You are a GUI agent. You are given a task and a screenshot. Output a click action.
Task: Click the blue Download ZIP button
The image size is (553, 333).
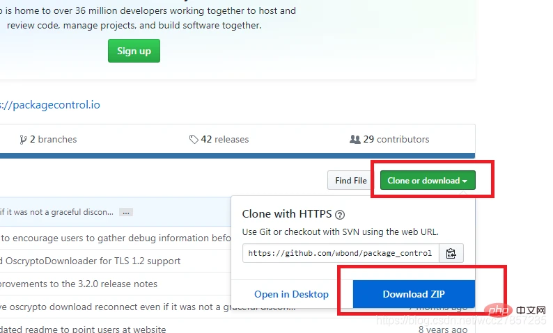coord(414,294)
